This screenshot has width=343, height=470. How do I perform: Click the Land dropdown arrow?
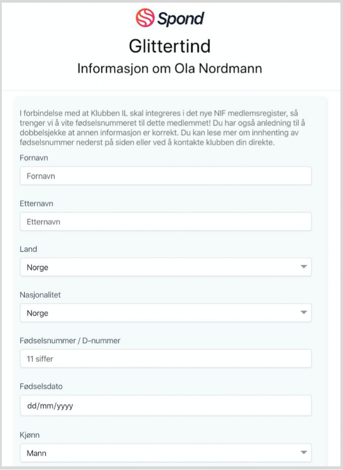pyautogui.click(x=304, y=267)
